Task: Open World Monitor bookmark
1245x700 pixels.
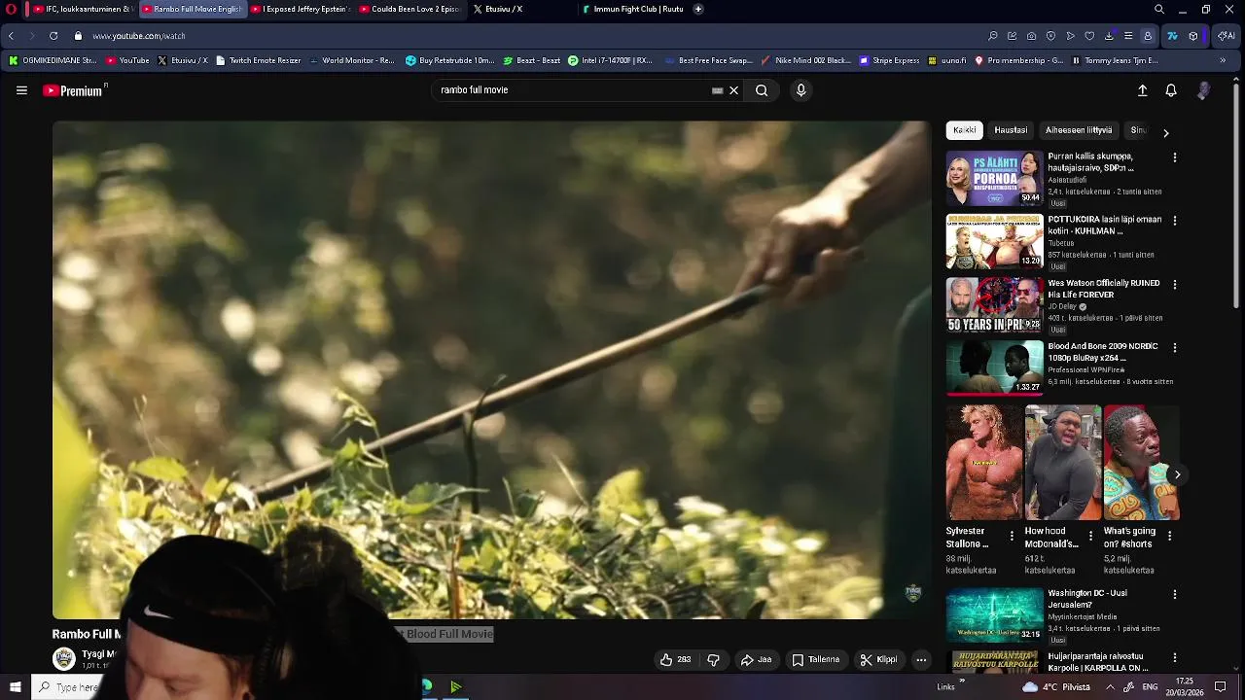Action: click(351, 60)
